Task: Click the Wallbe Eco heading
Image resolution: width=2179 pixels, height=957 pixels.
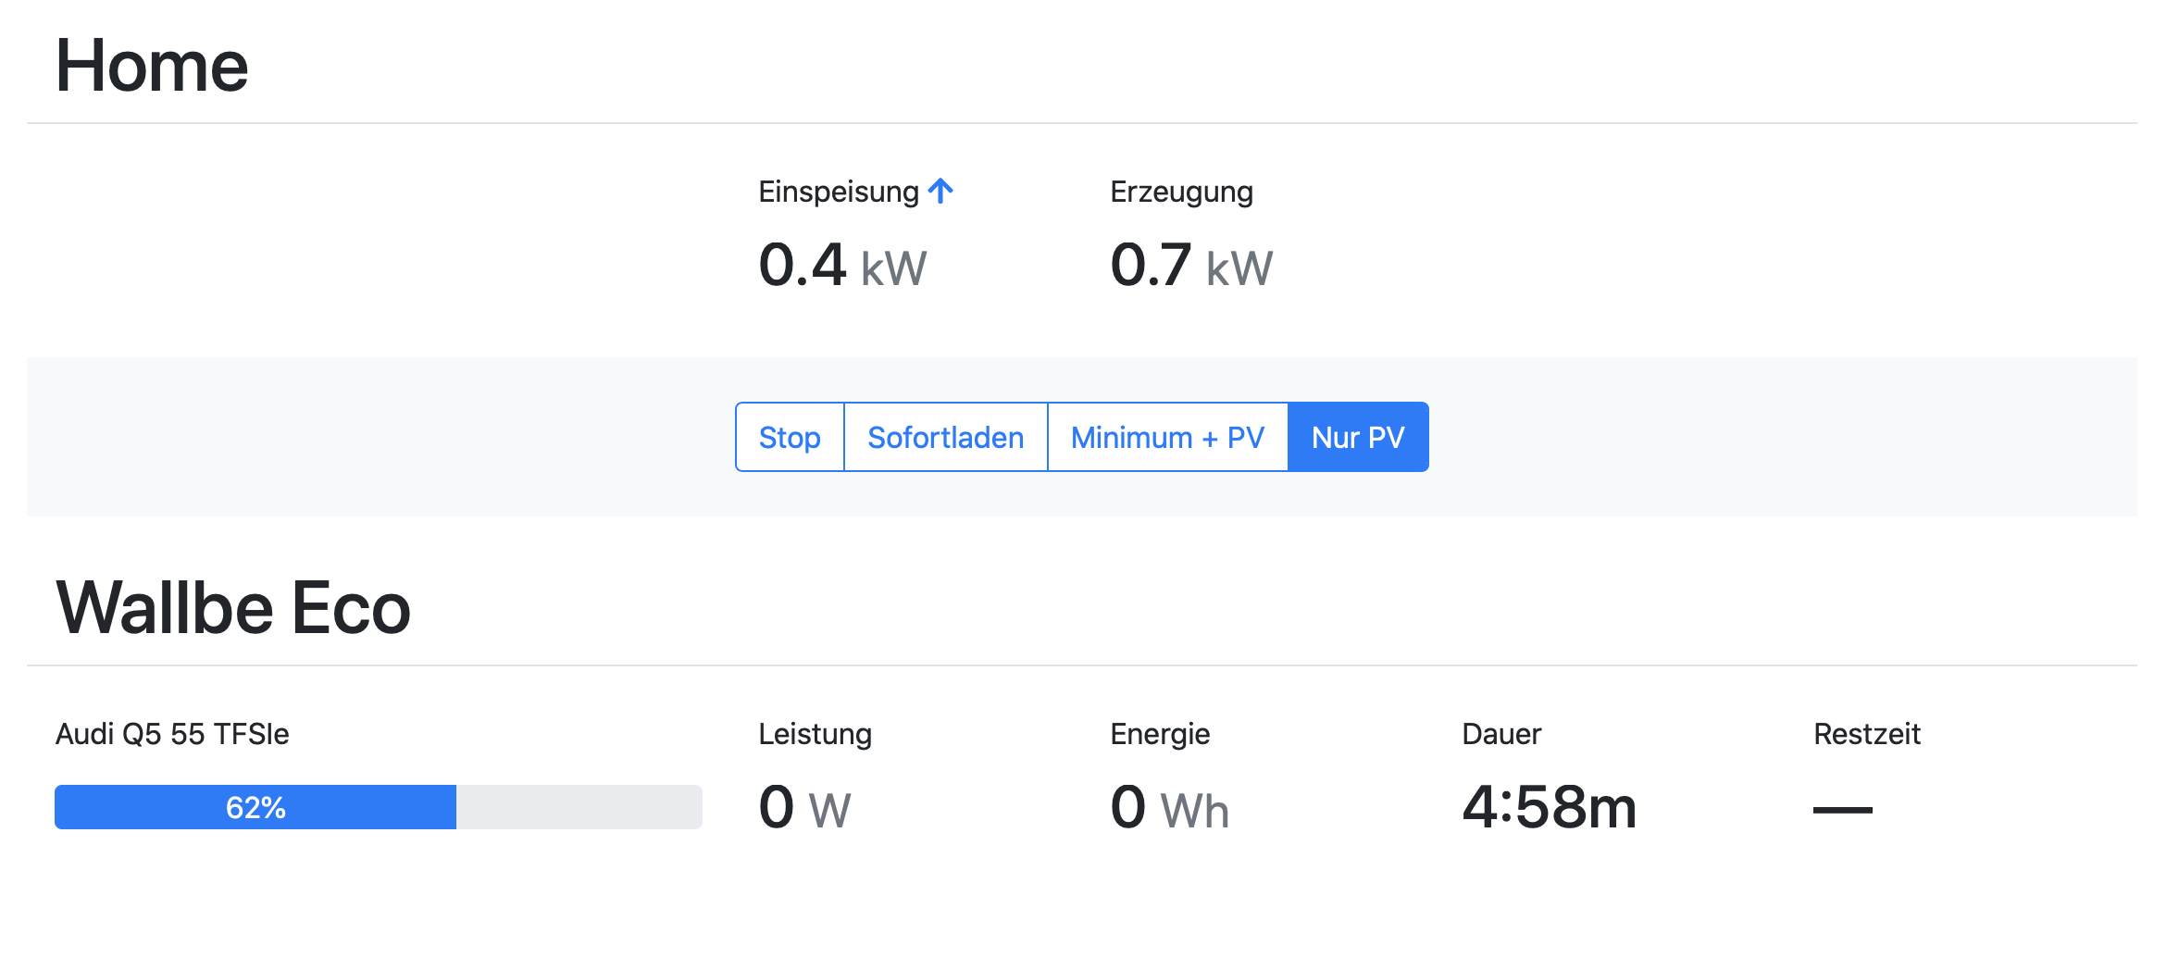Action: (x=233, y=608)
